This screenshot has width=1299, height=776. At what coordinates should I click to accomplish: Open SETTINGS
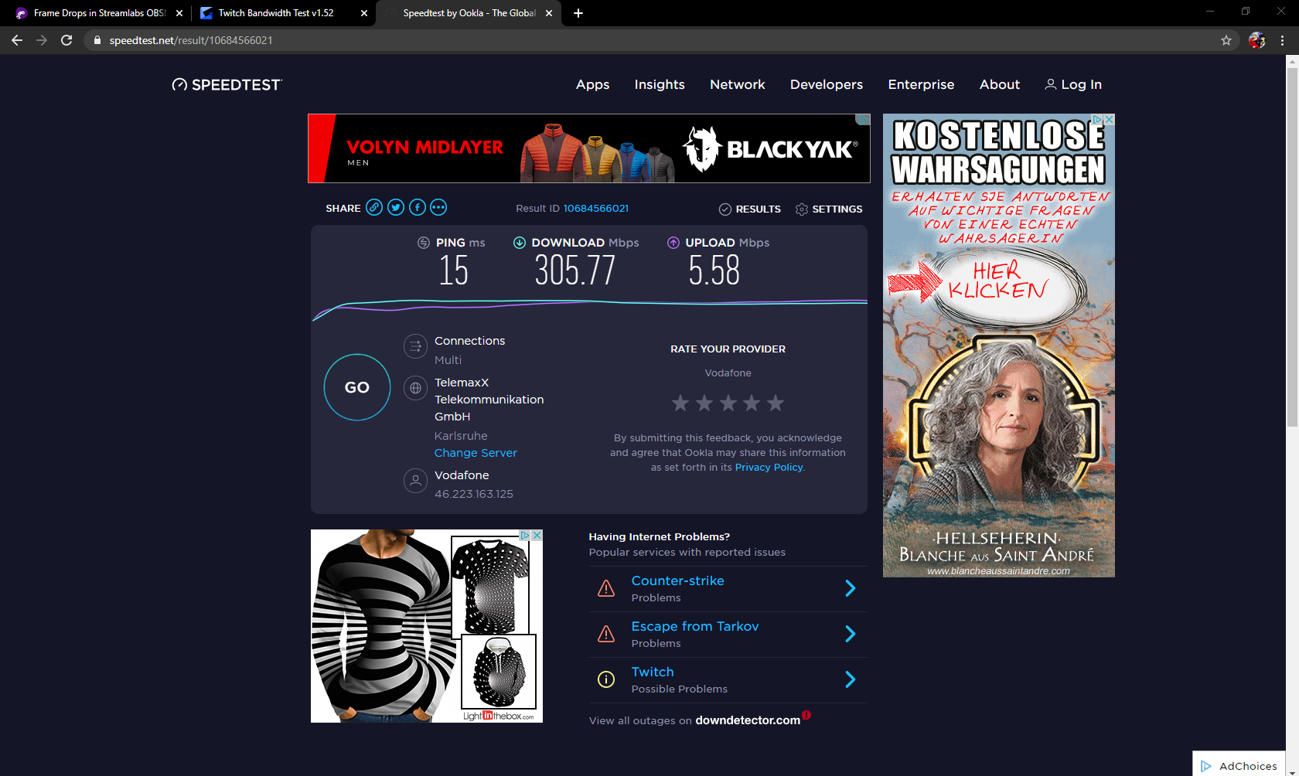tap(829, 209)
